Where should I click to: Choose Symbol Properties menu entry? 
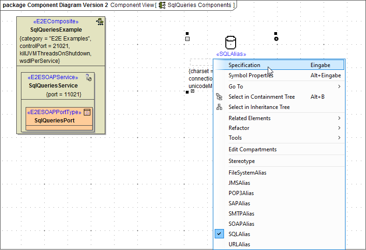pos(251,75)
